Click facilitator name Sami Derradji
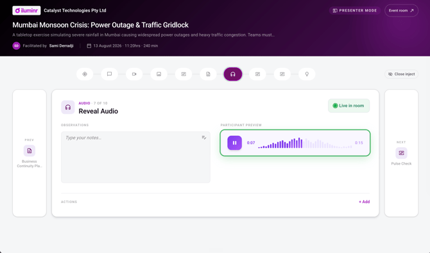 point(61,45)
